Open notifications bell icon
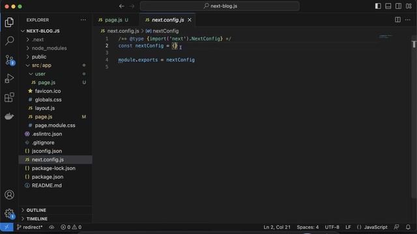 tap(408, 227)
